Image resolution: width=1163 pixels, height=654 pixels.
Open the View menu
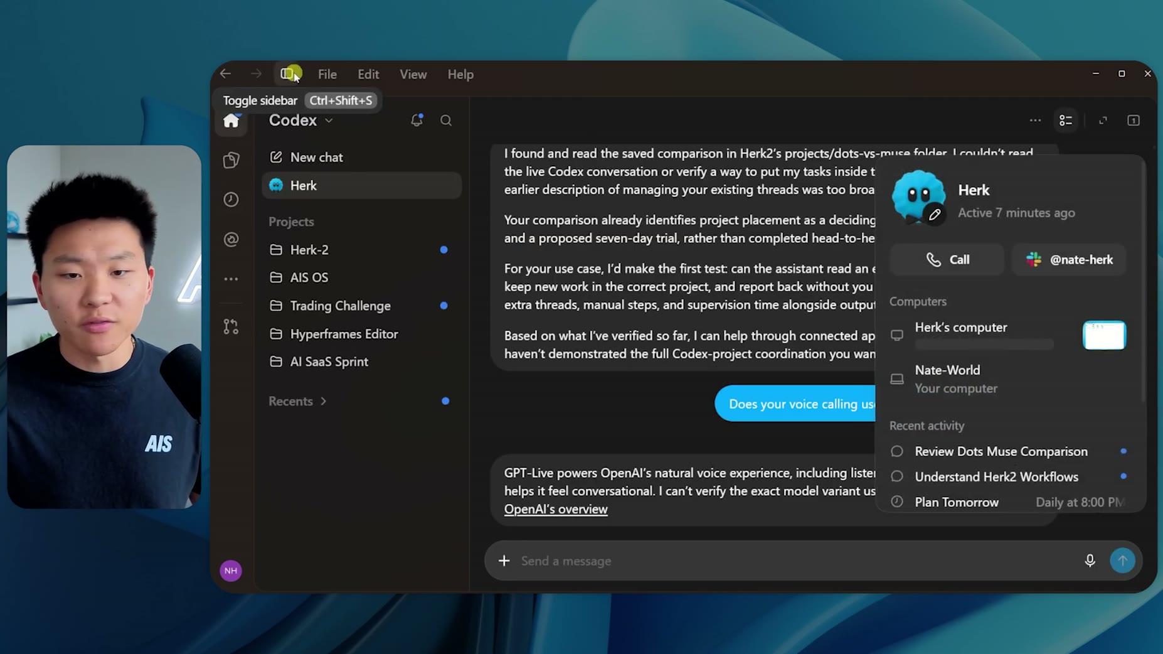click(413, 74)
